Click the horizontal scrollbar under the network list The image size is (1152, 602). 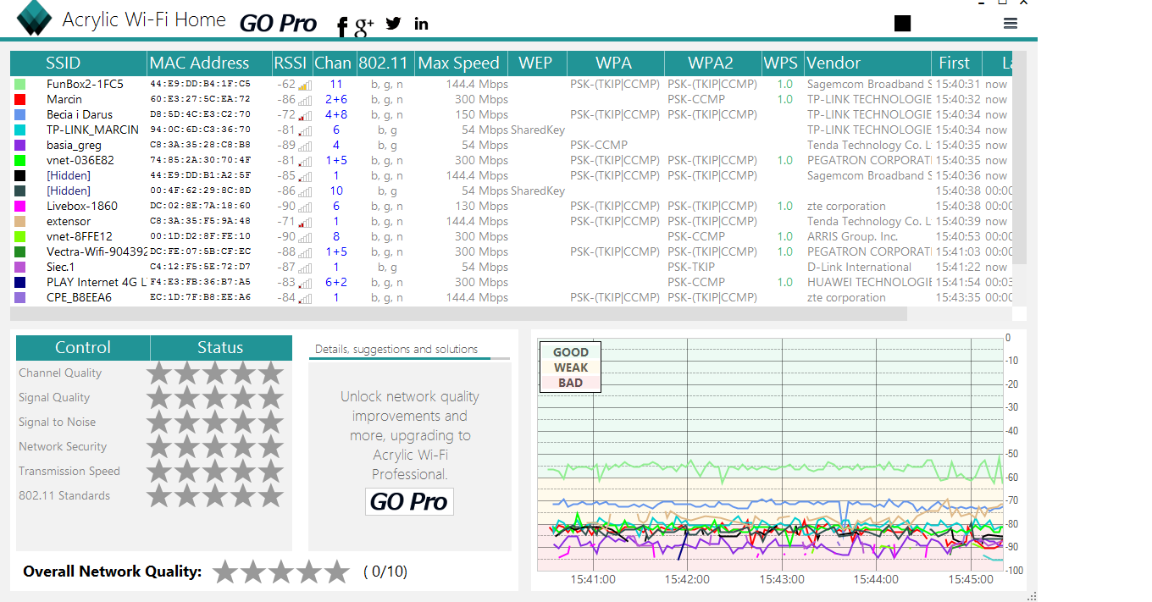pos(458,314)
